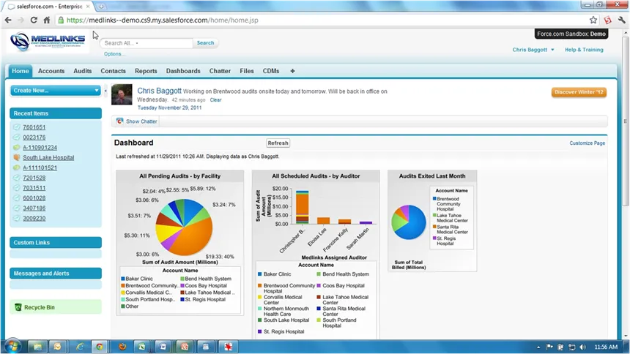Click the red browser extension icon
This screenshot has width=630, height=354.
(x=607, y=20)
